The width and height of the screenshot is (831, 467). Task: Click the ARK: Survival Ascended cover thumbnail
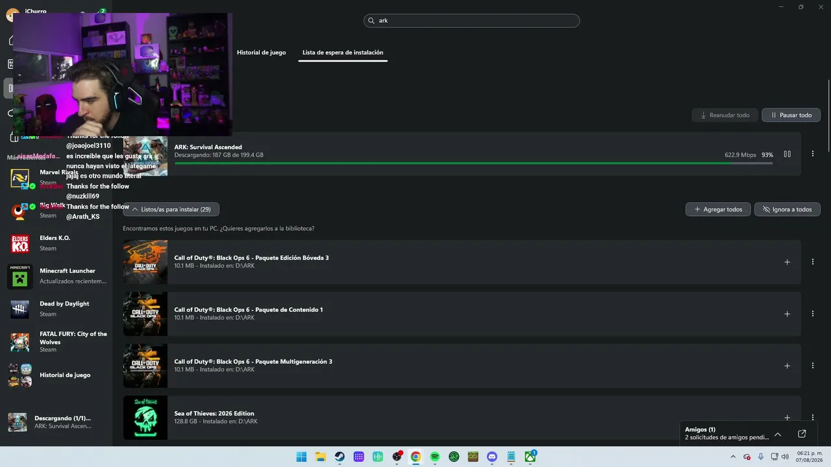145,154
